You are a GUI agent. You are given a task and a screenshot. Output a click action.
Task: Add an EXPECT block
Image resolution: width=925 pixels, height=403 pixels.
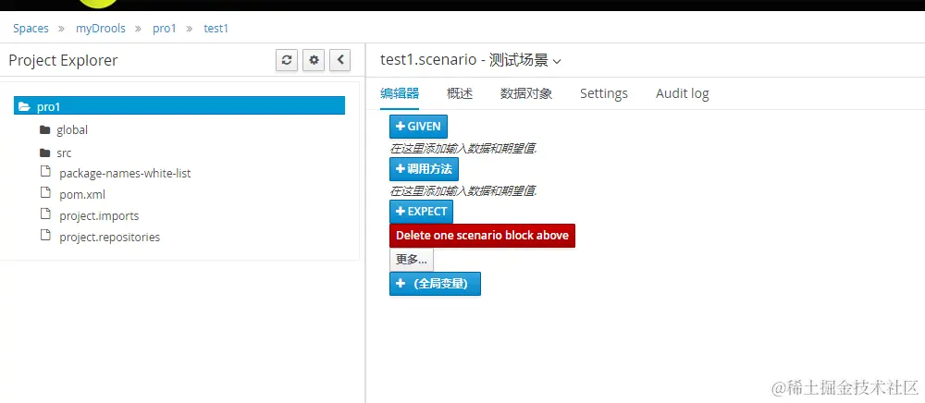[421, 212]
